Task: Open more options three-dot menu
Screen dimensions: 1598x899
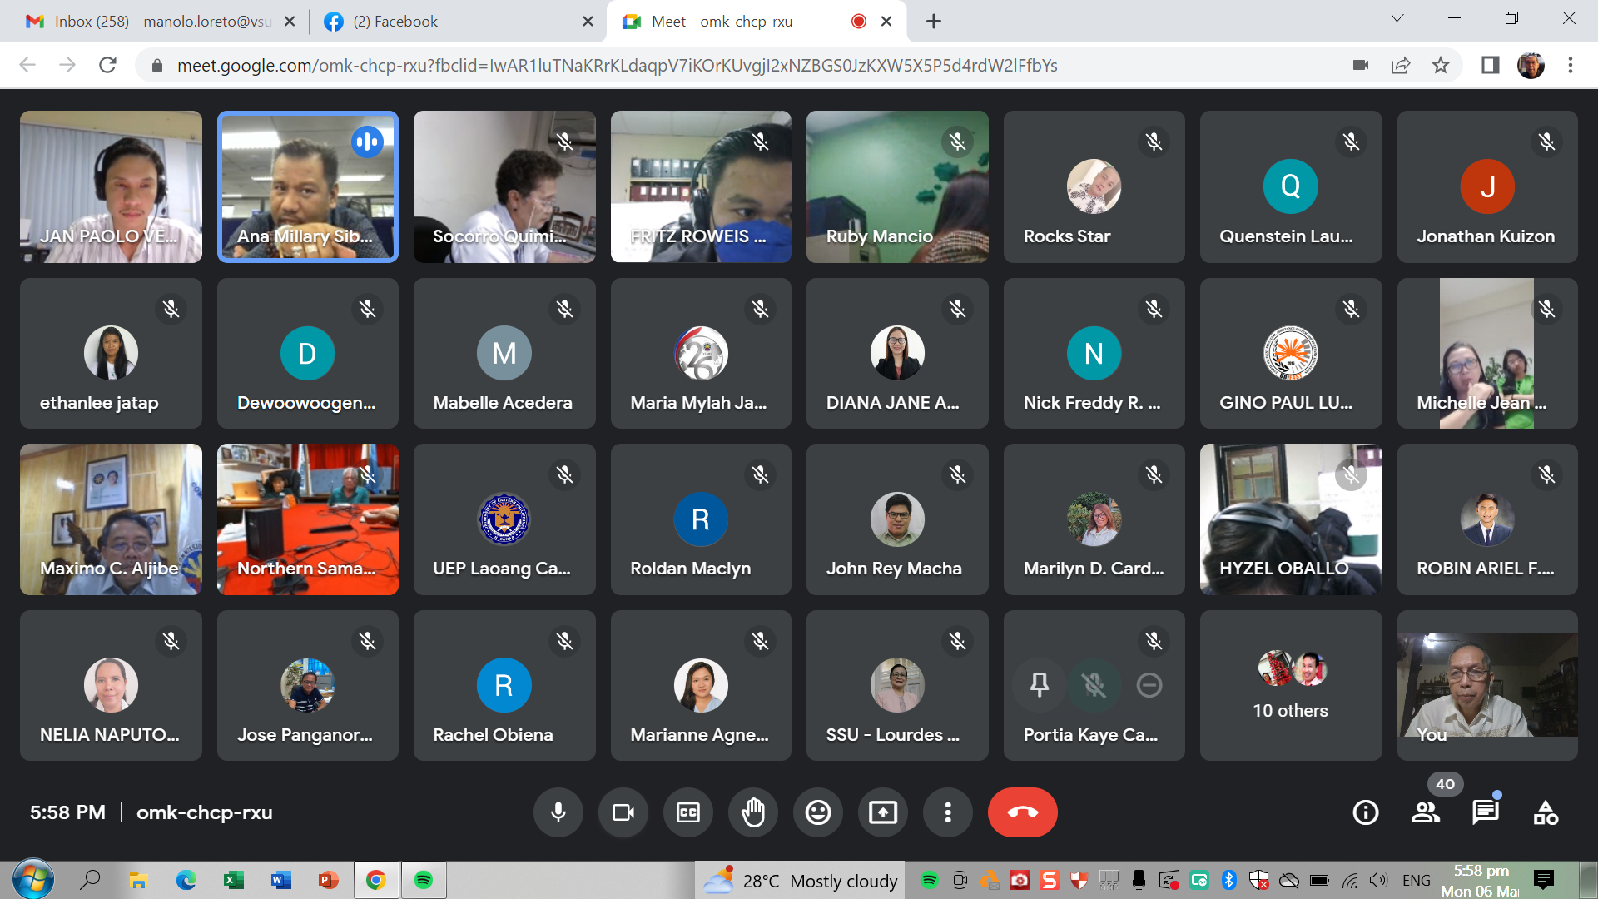Action: pos(948,812)
